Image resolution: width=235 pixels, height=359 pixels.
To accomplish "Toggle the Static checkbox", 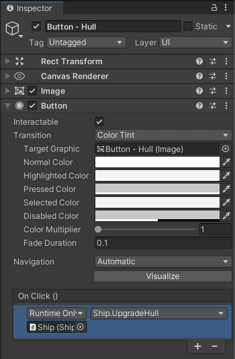I will click(188, 26).
